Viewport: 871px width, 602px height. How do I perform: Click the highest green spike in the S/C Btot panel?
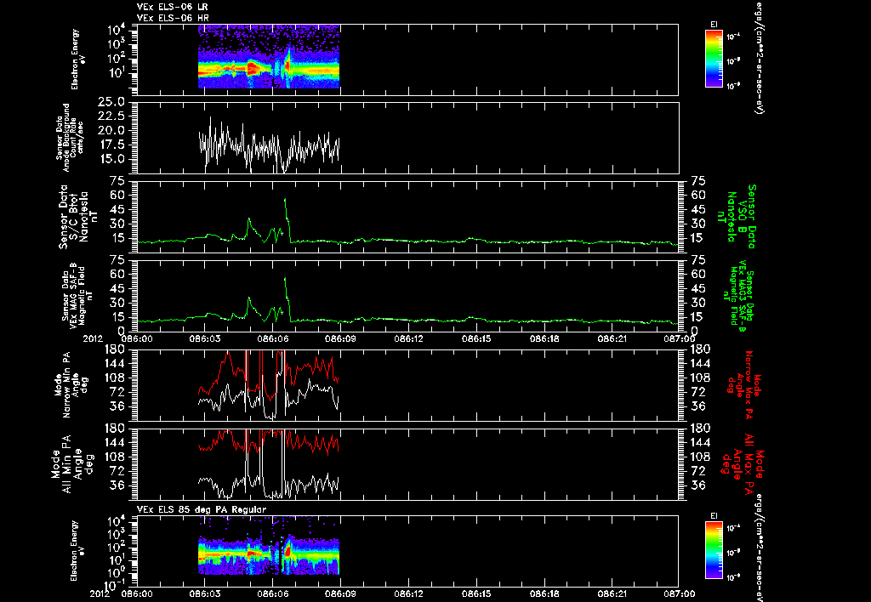(285, 200)
